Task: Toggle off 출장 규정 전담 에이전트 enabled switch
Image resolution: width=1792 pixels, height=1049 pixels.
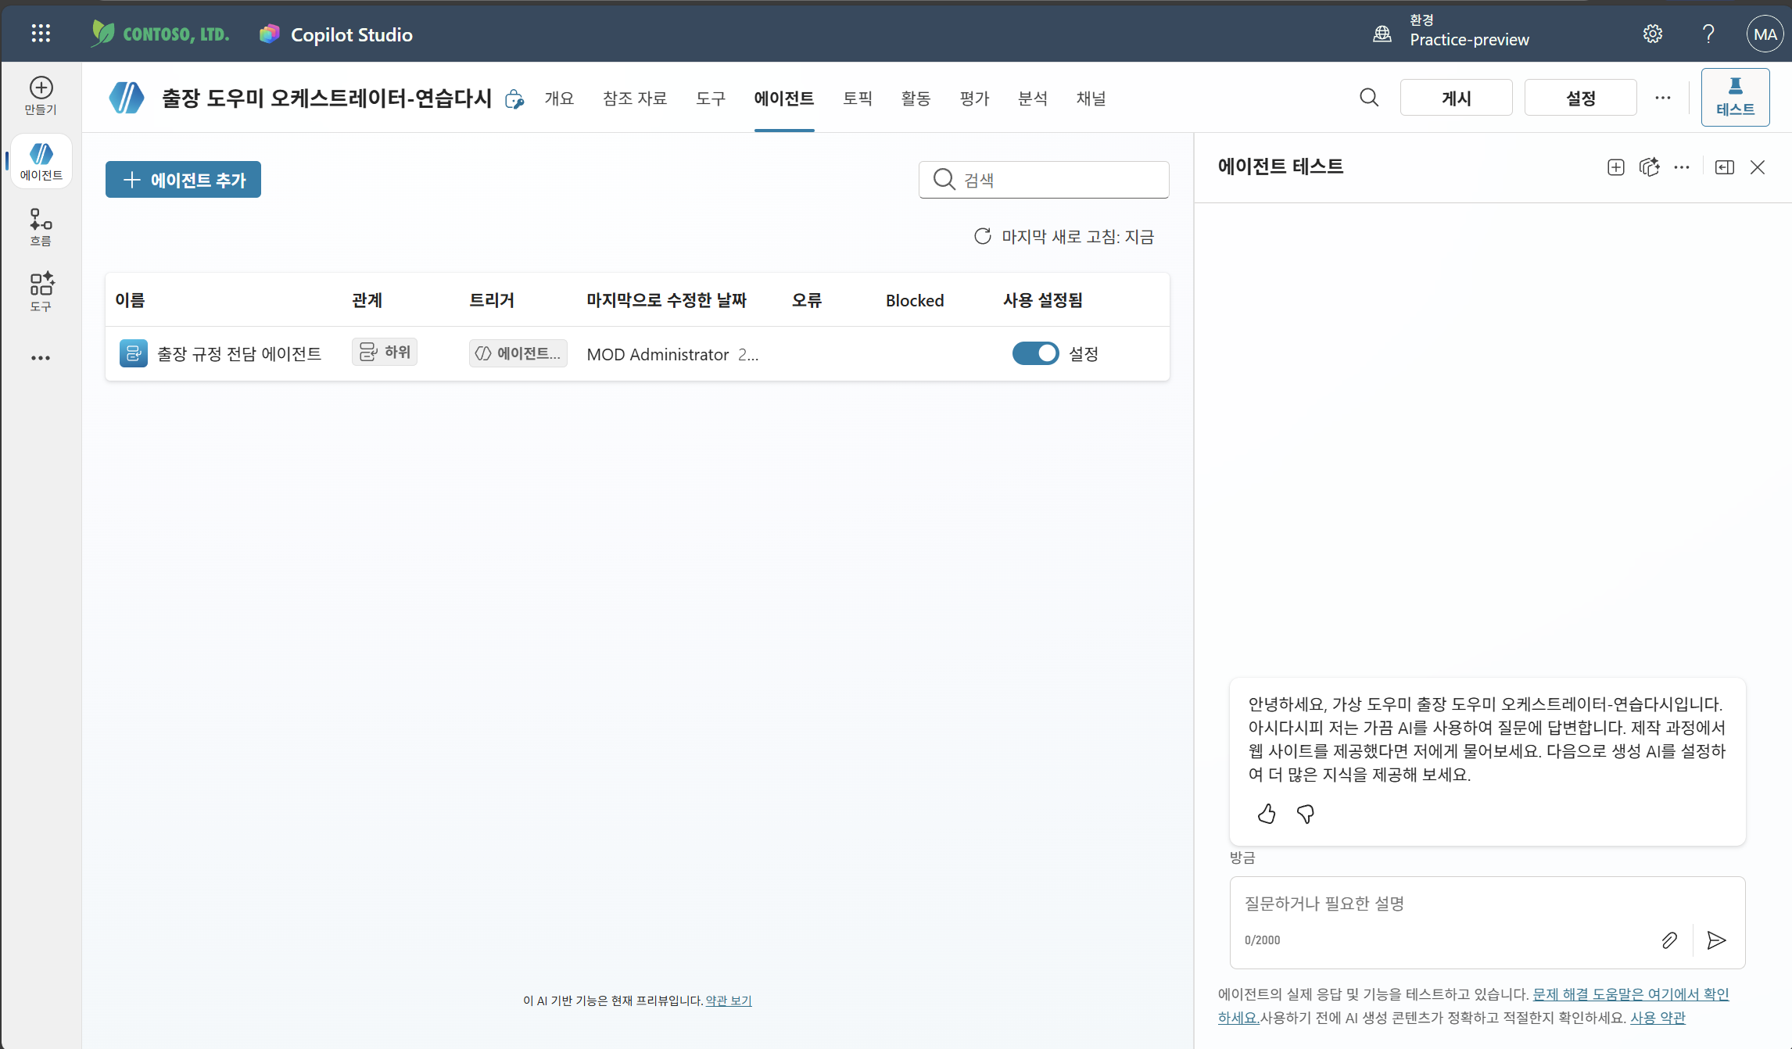Action: (1035, 353)
